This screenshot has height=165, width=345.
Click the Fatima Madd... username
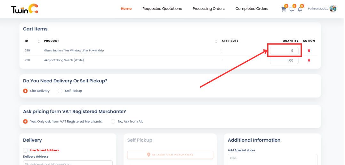[318, 9]
